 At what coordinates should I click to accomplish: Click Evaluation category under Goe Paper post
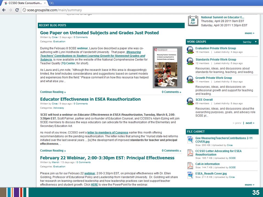click(x=59, y=42)
